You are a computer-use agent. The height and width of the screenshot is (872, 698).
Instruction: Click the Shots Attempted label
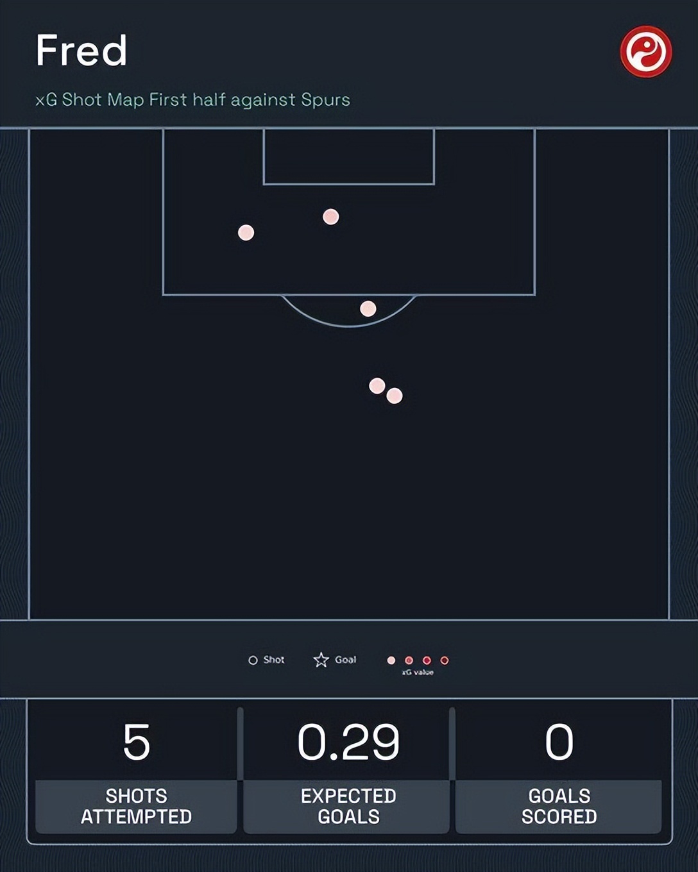[x=136, y=806]
